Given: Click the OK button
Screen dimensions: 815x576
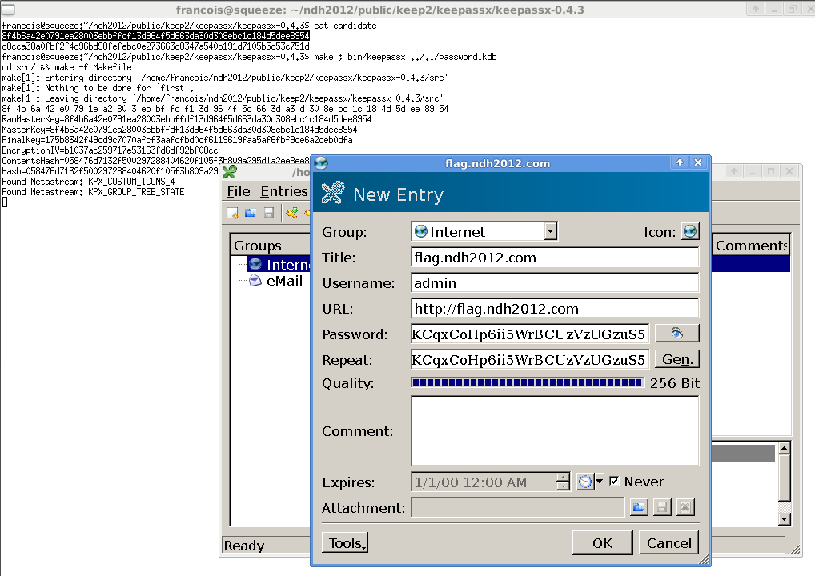Looking at the screenshot, I should pos(602,542).
